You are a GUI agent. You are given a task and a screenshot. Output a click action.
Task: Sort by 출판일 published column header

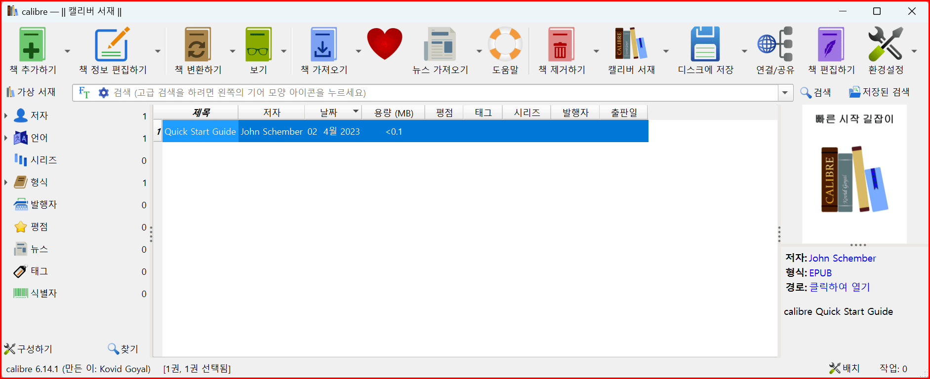[x=624, y=113]
